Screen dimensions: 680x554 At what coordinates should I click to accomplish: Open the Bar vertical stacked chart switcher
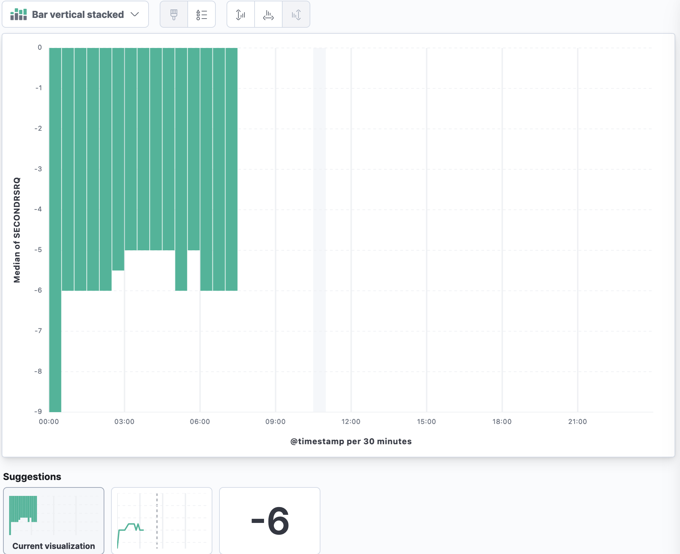(78, 15)
